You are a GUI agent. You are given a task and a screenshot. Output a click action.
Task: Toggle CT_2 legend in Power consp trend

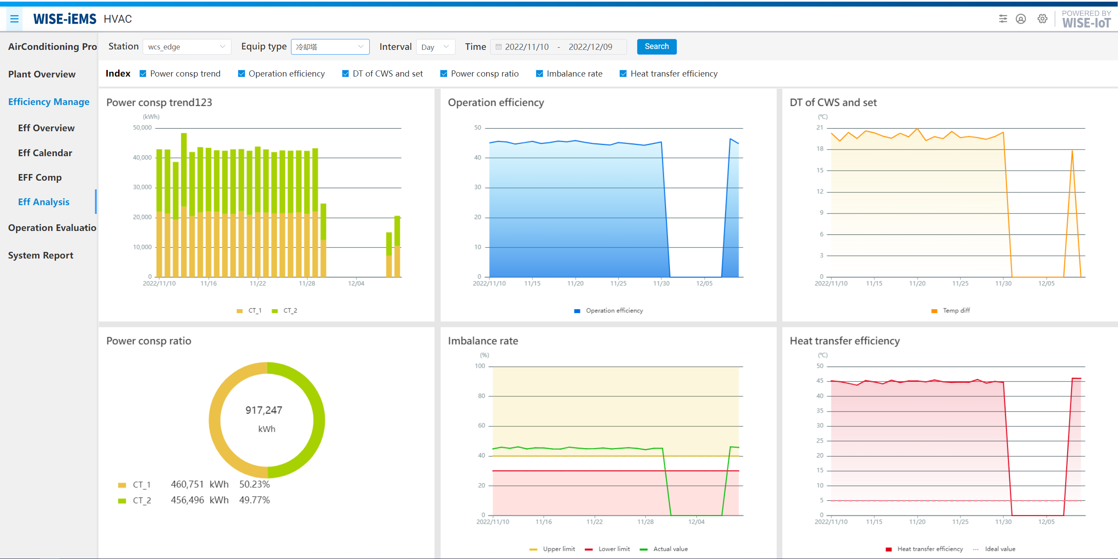(x=284, y=311)
